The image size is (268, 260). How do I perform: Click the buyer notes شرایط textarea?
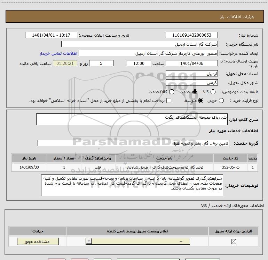coord(132,185)
